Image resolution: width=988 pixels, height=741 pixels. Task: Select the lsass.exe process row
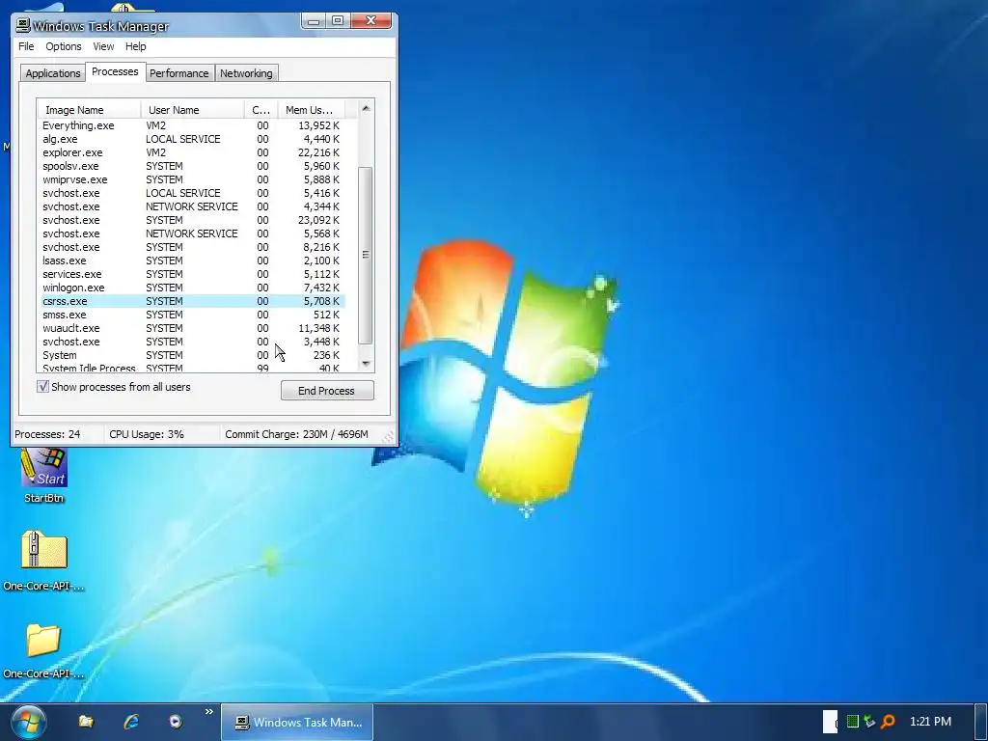(193, 261)
